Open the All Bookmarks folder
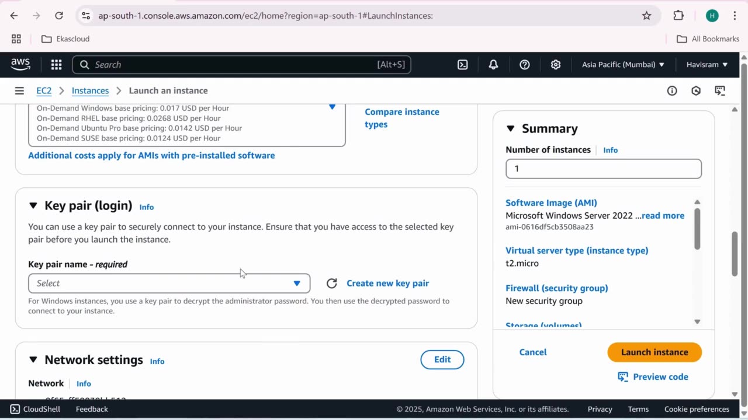The height and width of the screenshot is (420, 748). [708, 39]
